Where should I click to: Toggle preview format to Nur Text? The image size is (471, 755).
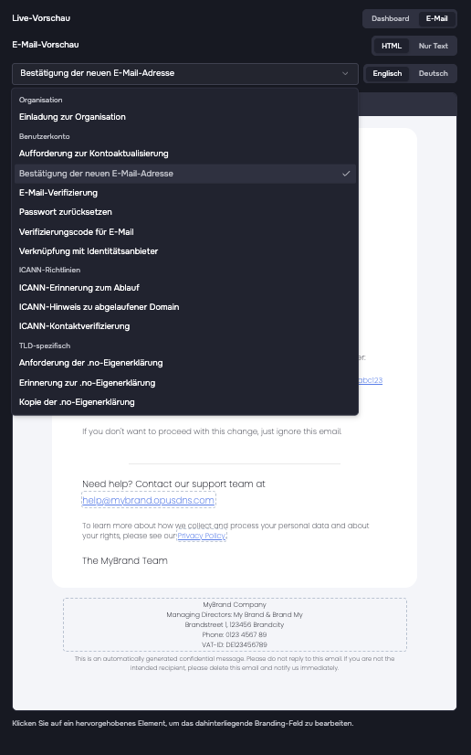pos(433,47)
